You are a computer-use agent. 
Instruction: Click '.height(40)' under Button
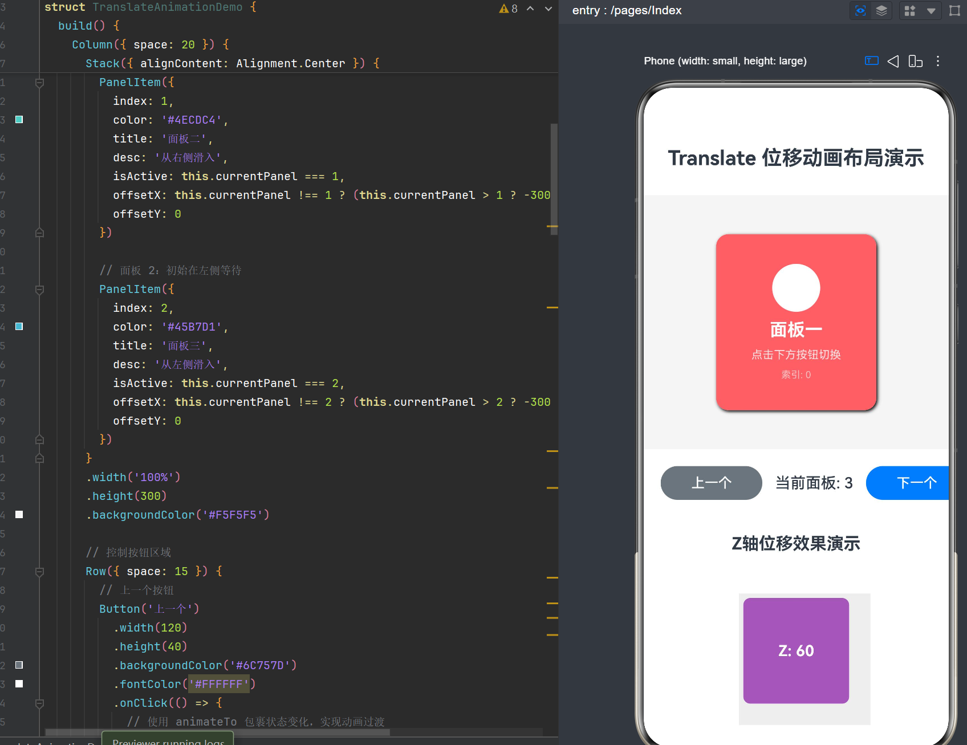coord(151,646)
